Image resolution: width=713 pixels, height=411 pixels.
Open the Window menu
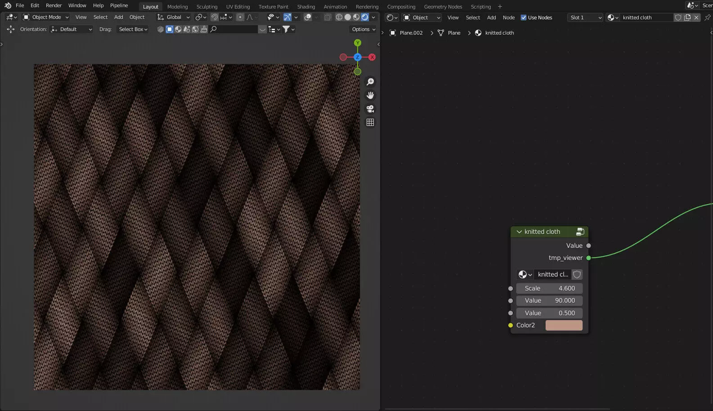(x=77, y=5)
